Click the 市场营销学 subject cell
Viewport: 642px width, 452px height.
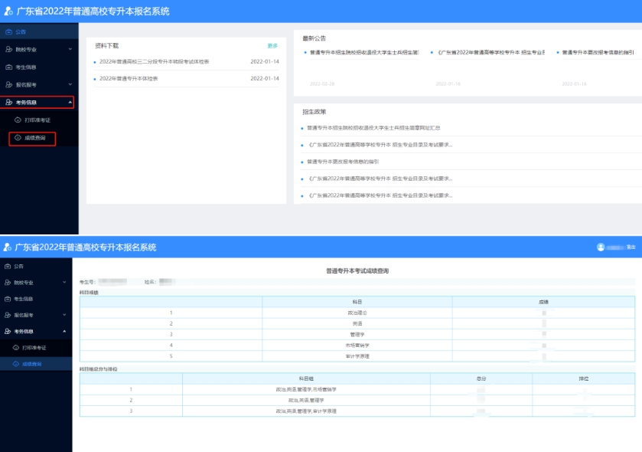click(x=357, y=345)
